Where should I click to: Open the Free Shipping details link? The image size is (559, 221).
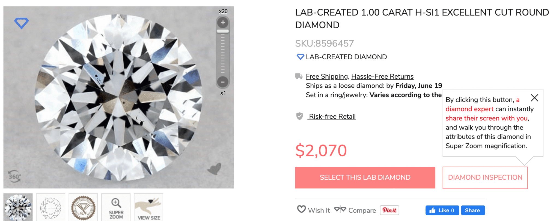[326, 76]
